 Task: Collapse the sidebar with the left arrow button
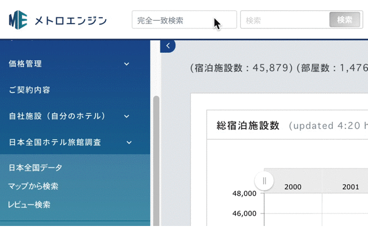pyautogui.click(x=167, y=45)
